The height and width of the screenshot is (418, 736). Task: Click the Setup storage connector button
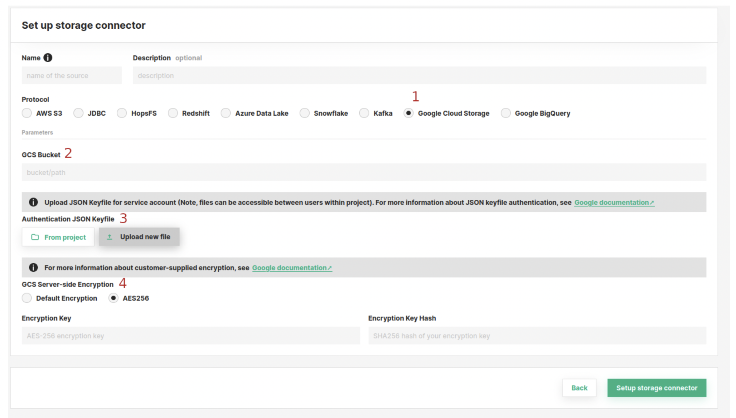[x=656, y=388]
